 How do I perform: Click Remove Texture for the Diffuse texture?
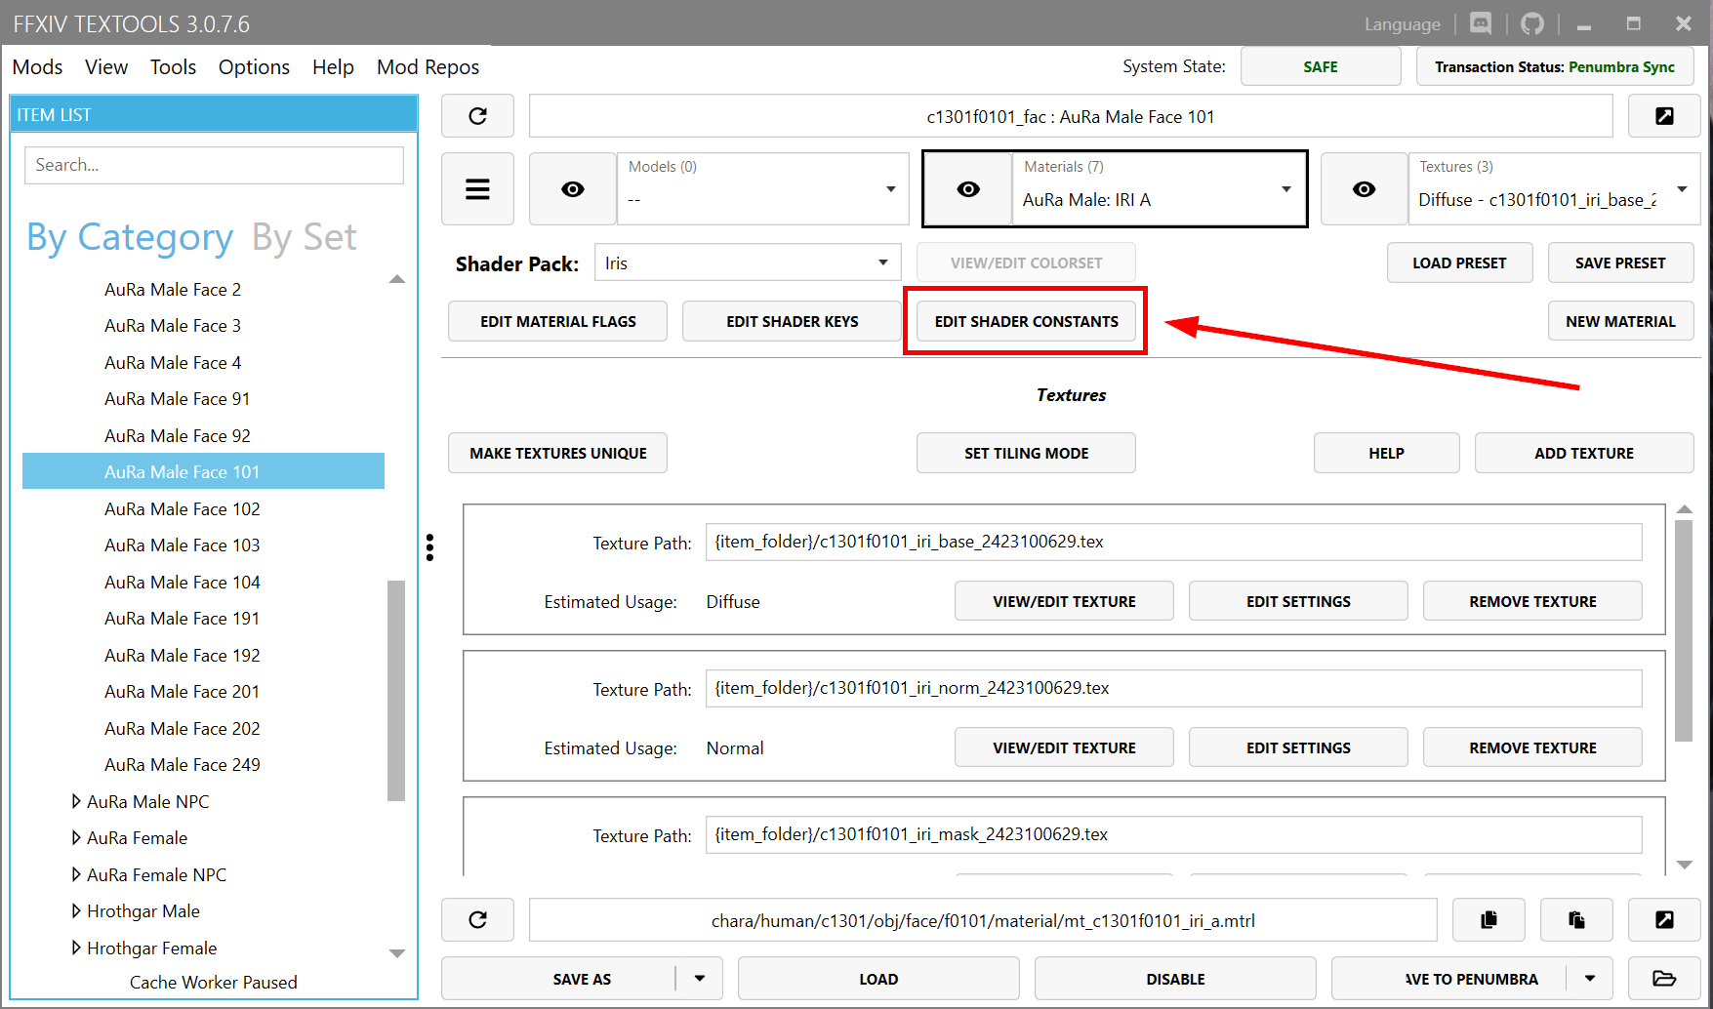(x=1532, y=601)
